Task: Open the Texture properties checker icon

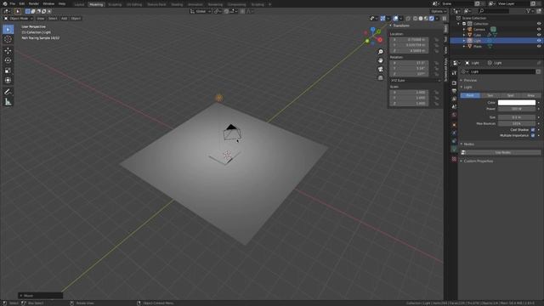Action: coord(454,159)
